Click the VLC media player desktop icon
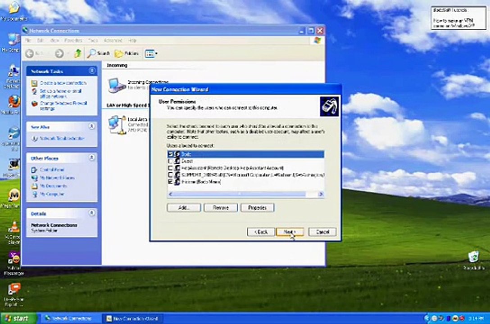The image size is (490, 324). [x=14, y=227]
